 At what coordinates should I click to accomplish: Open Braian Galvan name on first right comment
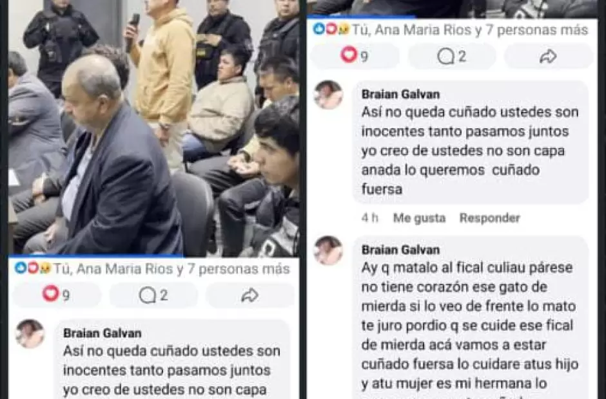400,94
